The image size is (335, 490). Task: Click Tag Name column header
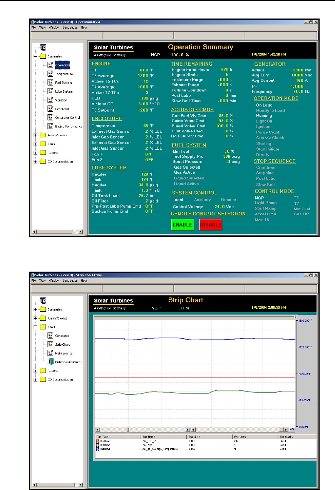click(x=164, y=437)
